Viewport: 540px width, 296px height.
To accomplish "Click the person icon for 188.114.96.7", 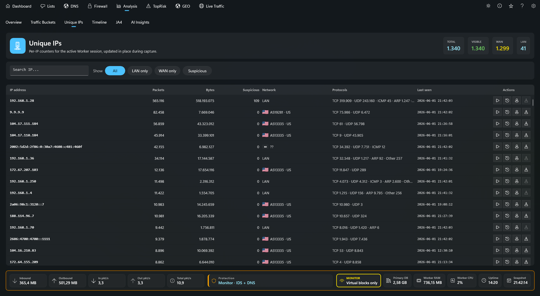I will 517,216.
